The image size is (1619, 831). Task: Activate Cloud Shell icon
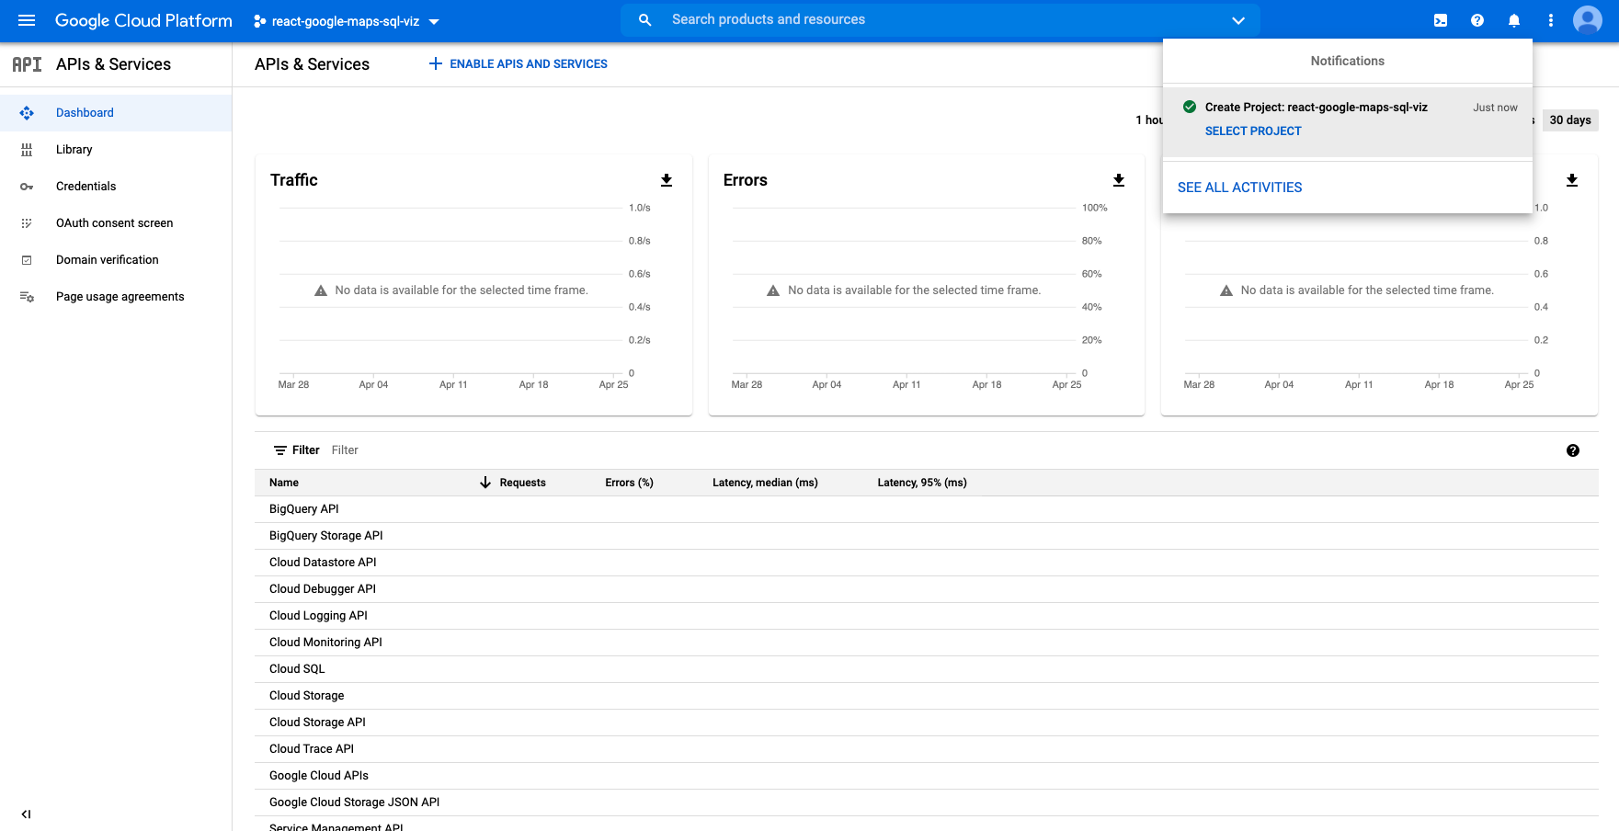pyautogui.click(x=1441, y=20)
